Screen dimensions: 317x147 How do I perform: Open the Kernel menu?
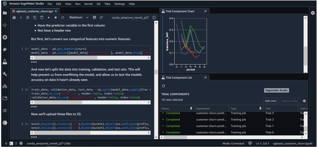click(x=89, y=4)
